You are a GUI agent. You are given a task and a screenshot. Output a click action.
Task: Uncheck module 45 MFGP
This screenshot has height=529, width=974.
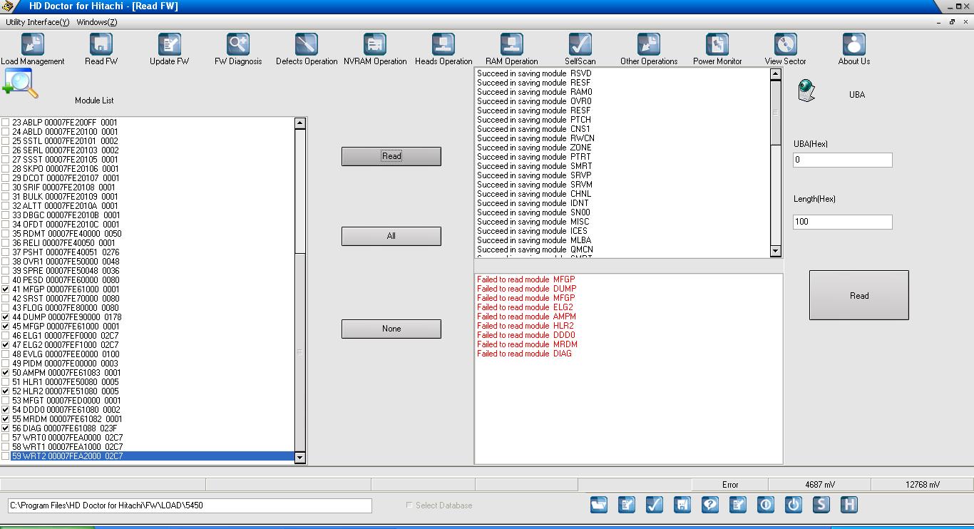click(x=6, y=327)
